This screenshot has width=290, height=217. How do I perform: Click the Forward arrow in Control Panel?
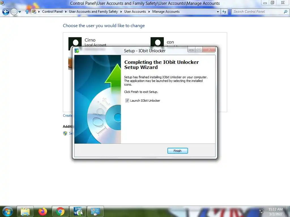[x=14, y=12]
